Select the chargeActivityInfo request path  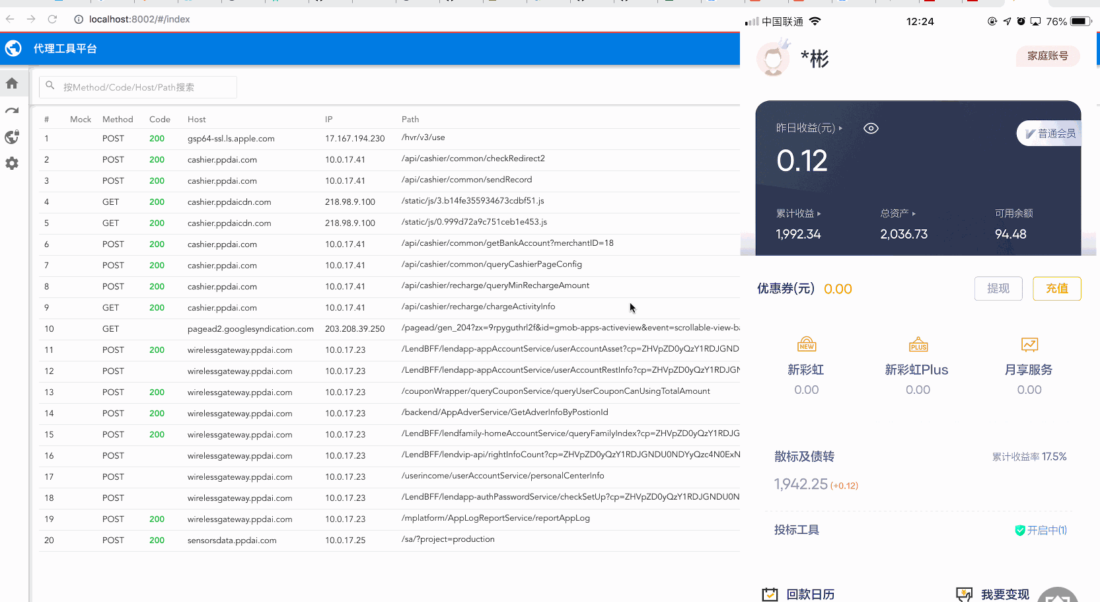point(478,307)
